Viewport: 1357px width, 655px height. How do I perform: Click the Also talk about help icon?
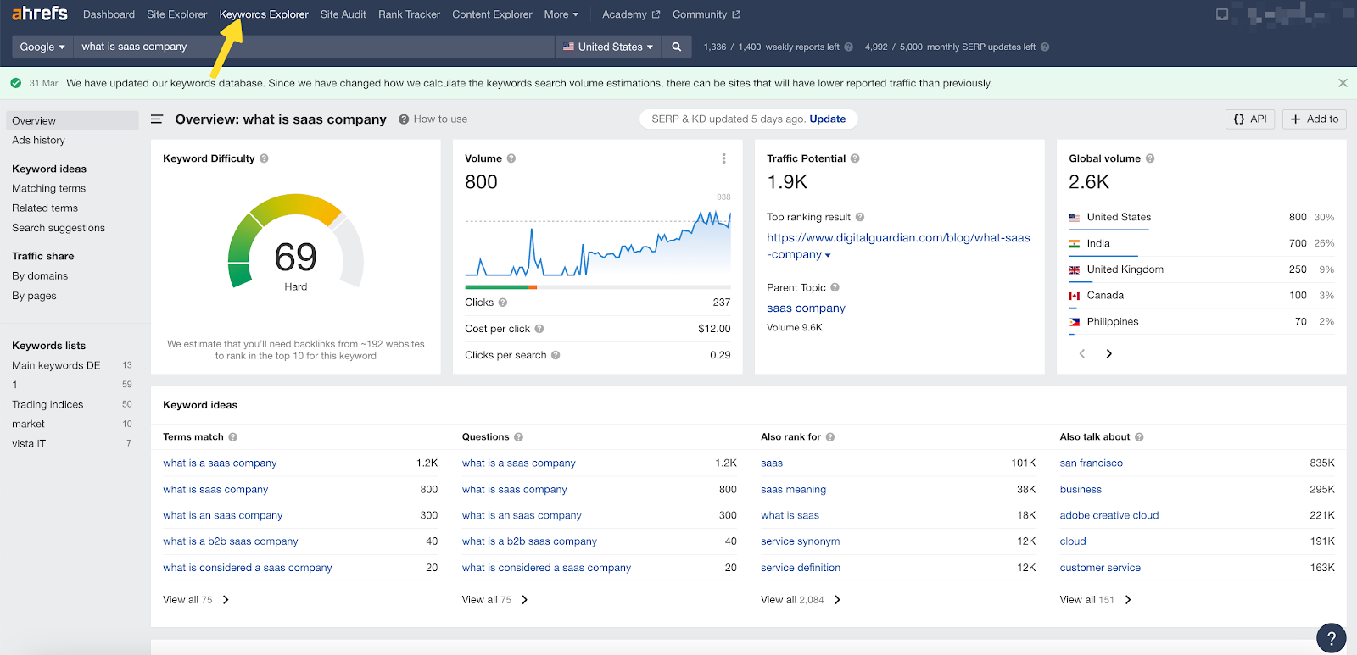[1139, 437]
